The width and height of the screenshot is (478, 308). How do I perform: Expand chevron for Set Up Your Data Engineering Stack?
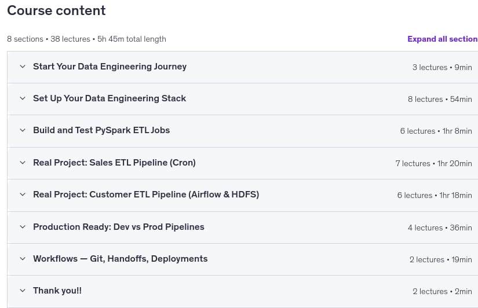click(23, 98)
